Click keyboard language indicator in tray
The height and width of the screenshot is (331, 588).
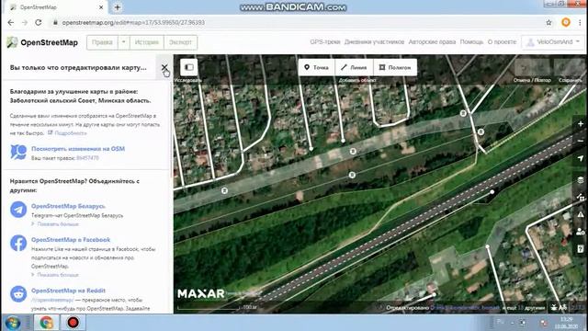pyautogui.click(x=500, y=322)
